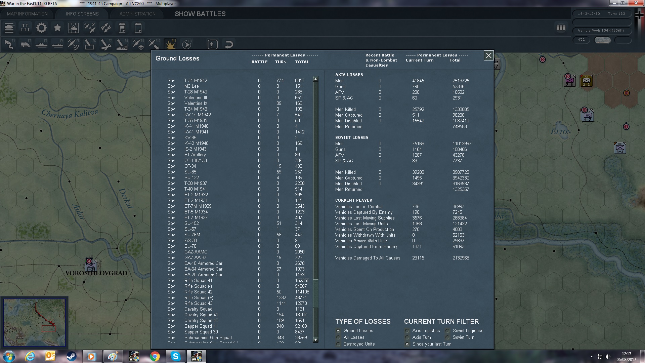Choose Since your last Turn filter
Screen dimensions: 645x363
[x=407, y=344]
